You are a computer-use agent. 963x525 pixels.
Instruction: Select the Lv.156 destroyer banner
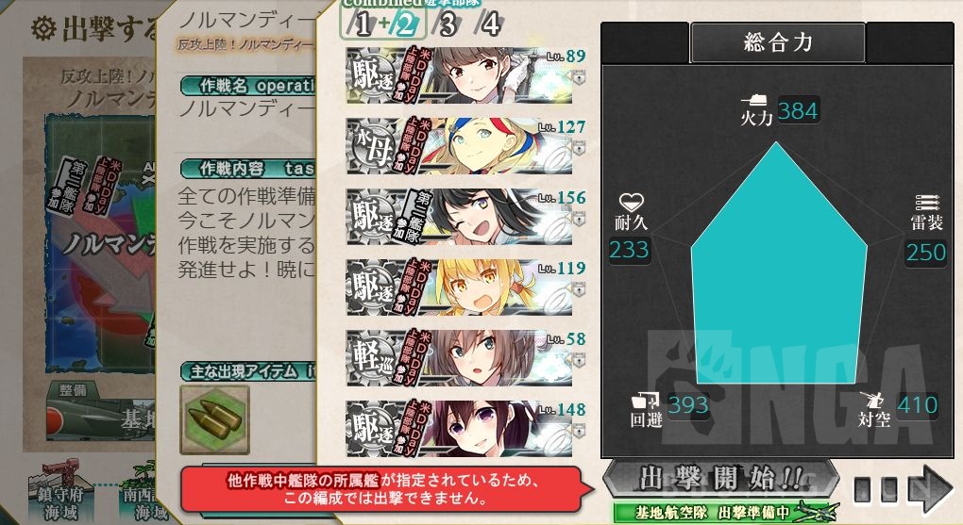459,217
